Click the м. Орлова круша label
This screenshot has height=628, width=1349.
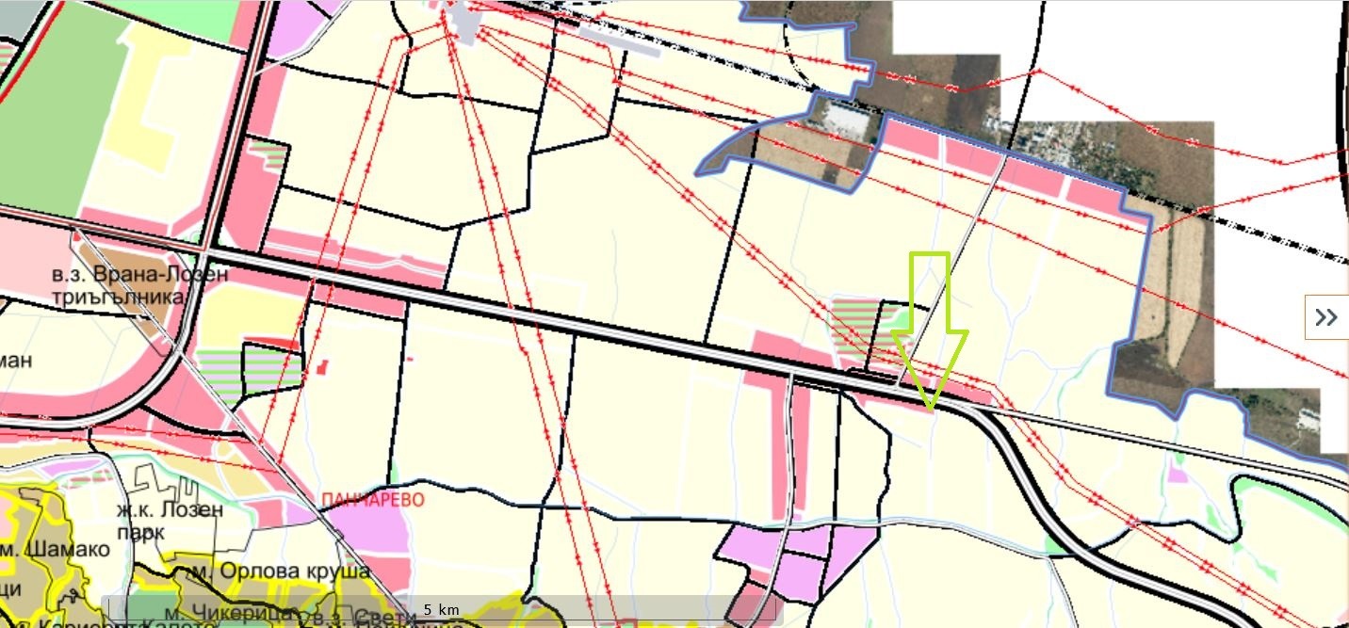(283, 571)
